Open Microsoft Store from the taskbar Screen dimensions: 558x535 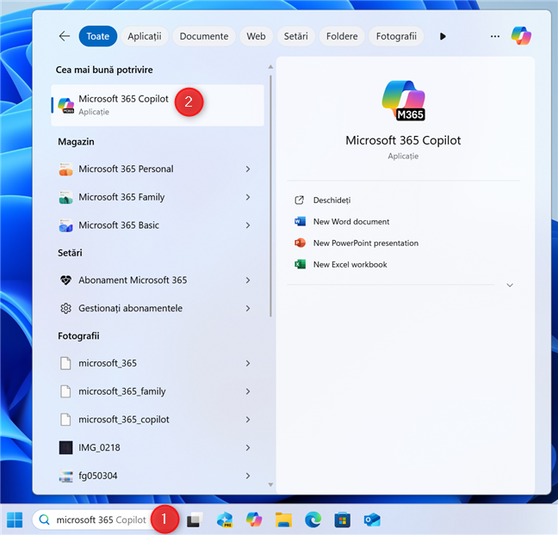tap(343, 520)
